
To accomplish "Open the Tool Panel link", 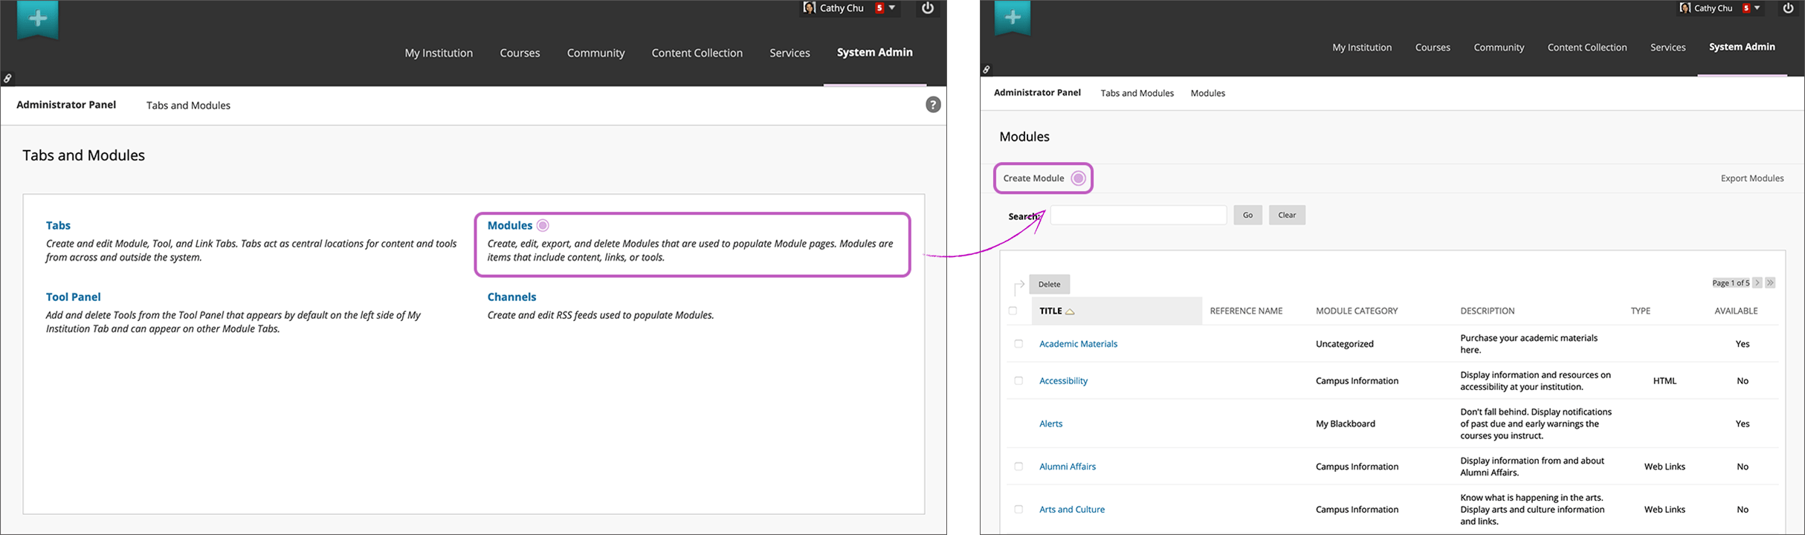I will [x=73, y=296].
